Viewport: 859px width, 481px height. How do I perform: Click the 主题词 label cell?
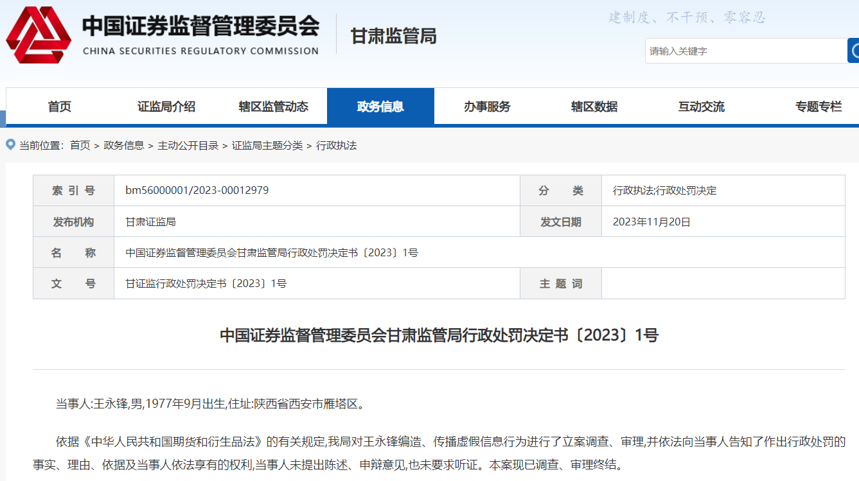(561, 283)
